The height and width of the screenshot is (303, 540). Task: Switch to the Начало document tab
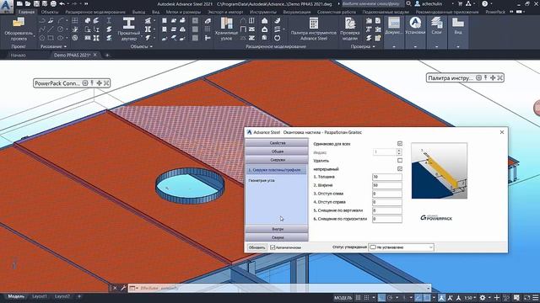[x=19, y=55]
